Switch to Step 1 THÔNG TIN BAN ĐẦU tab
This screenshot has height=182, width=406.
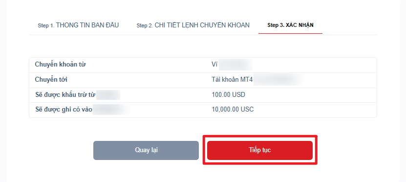pos(78,25)
